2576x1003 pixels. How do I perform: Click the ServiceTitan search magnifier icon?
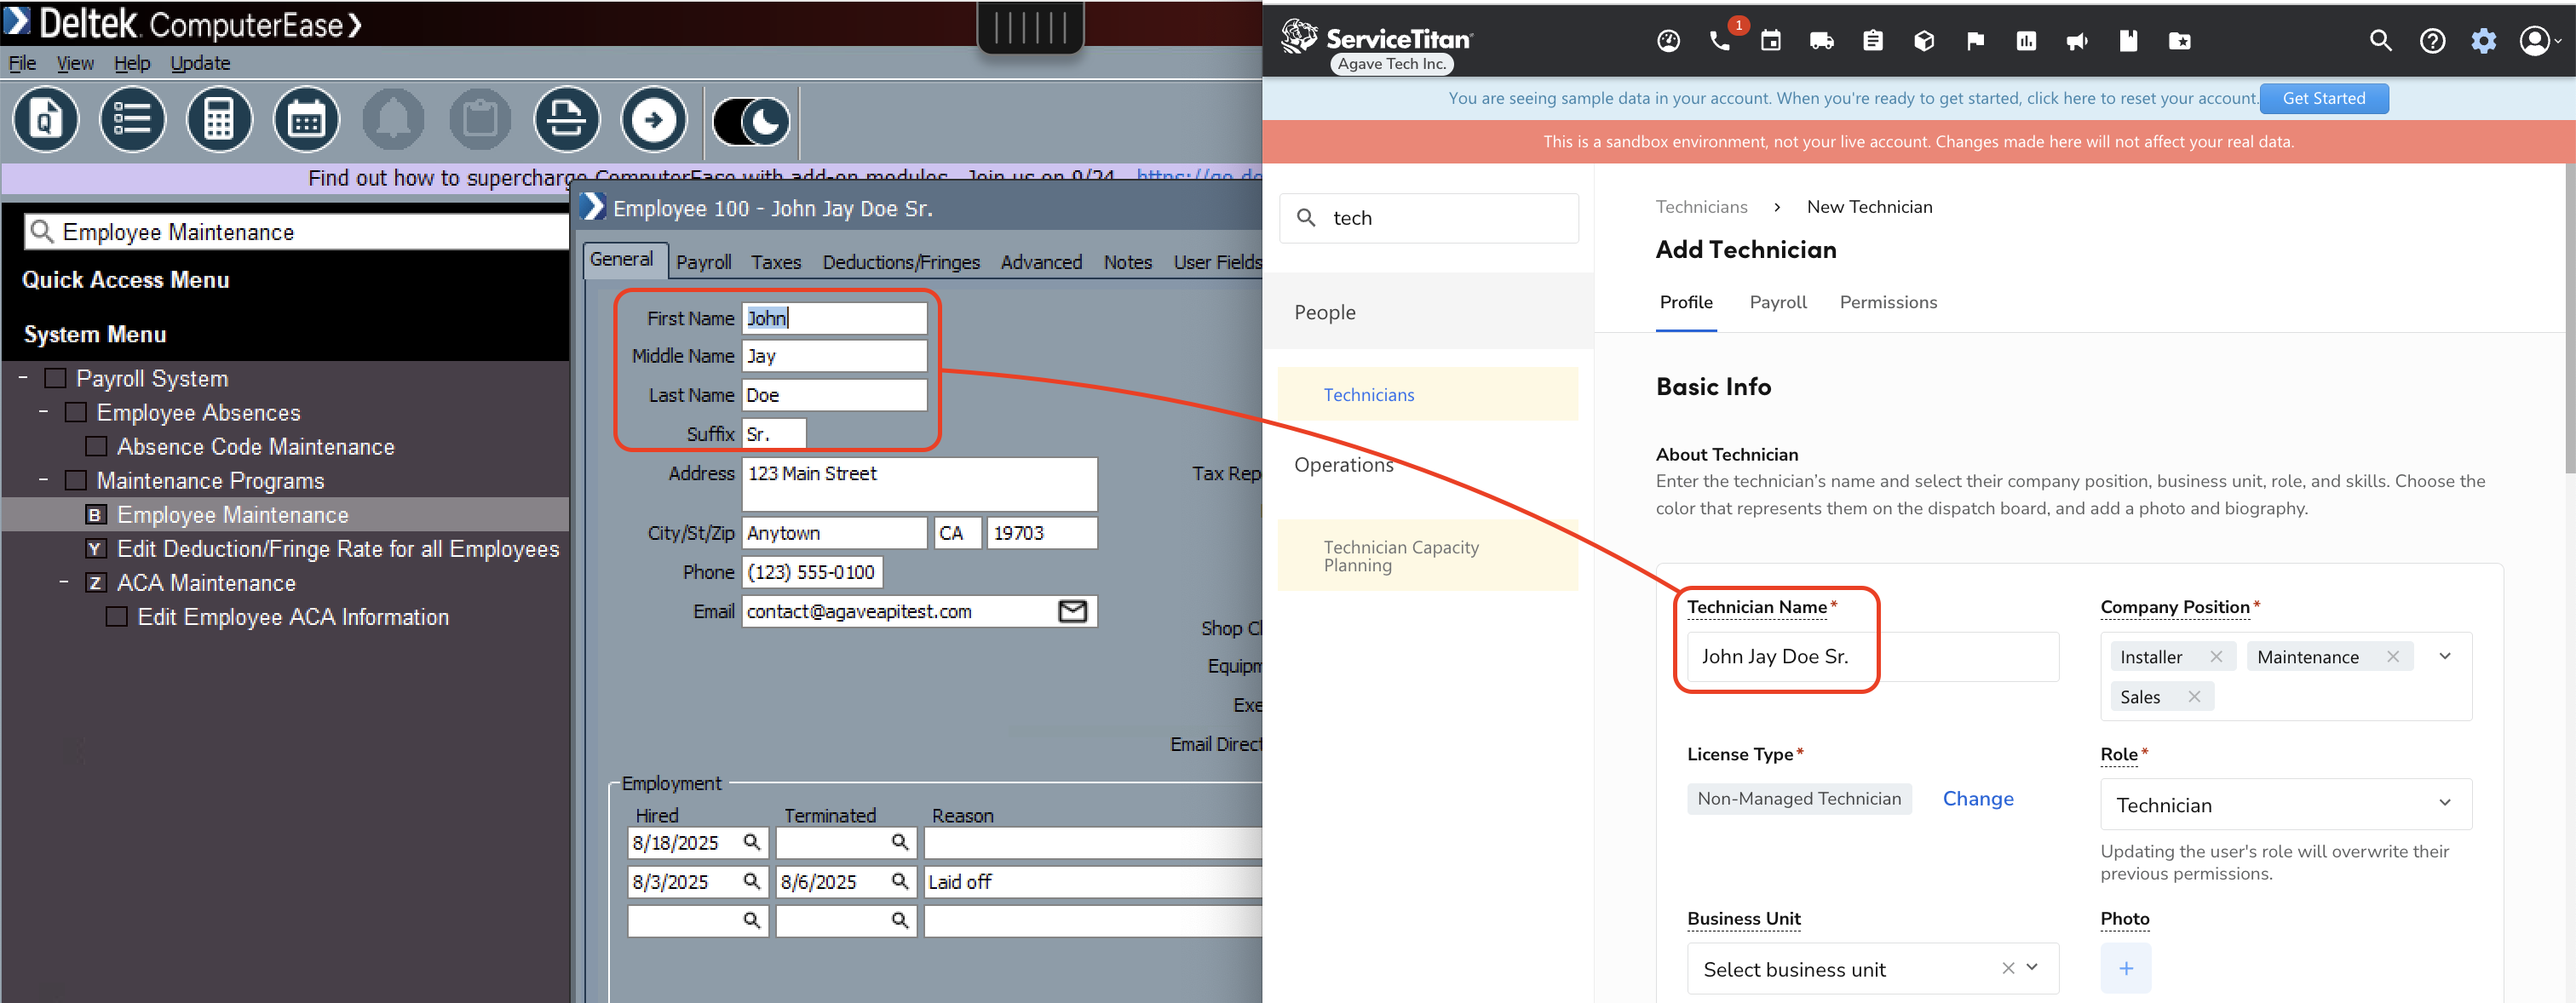coord(2380,41)
